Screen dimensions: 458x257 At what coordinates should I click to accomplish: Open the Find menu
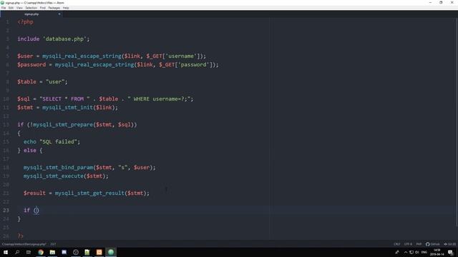(43, 8)
